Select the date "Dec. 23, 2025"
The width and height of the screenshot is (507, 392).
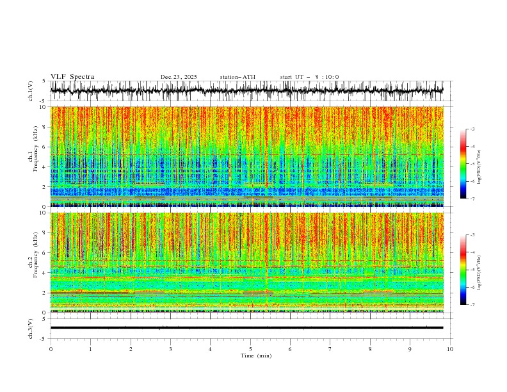coord(179,77)
